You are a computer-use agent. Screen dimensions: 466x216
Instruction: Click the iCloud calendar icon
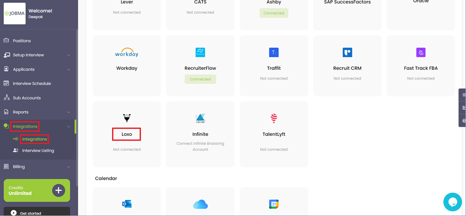[200, 205]
